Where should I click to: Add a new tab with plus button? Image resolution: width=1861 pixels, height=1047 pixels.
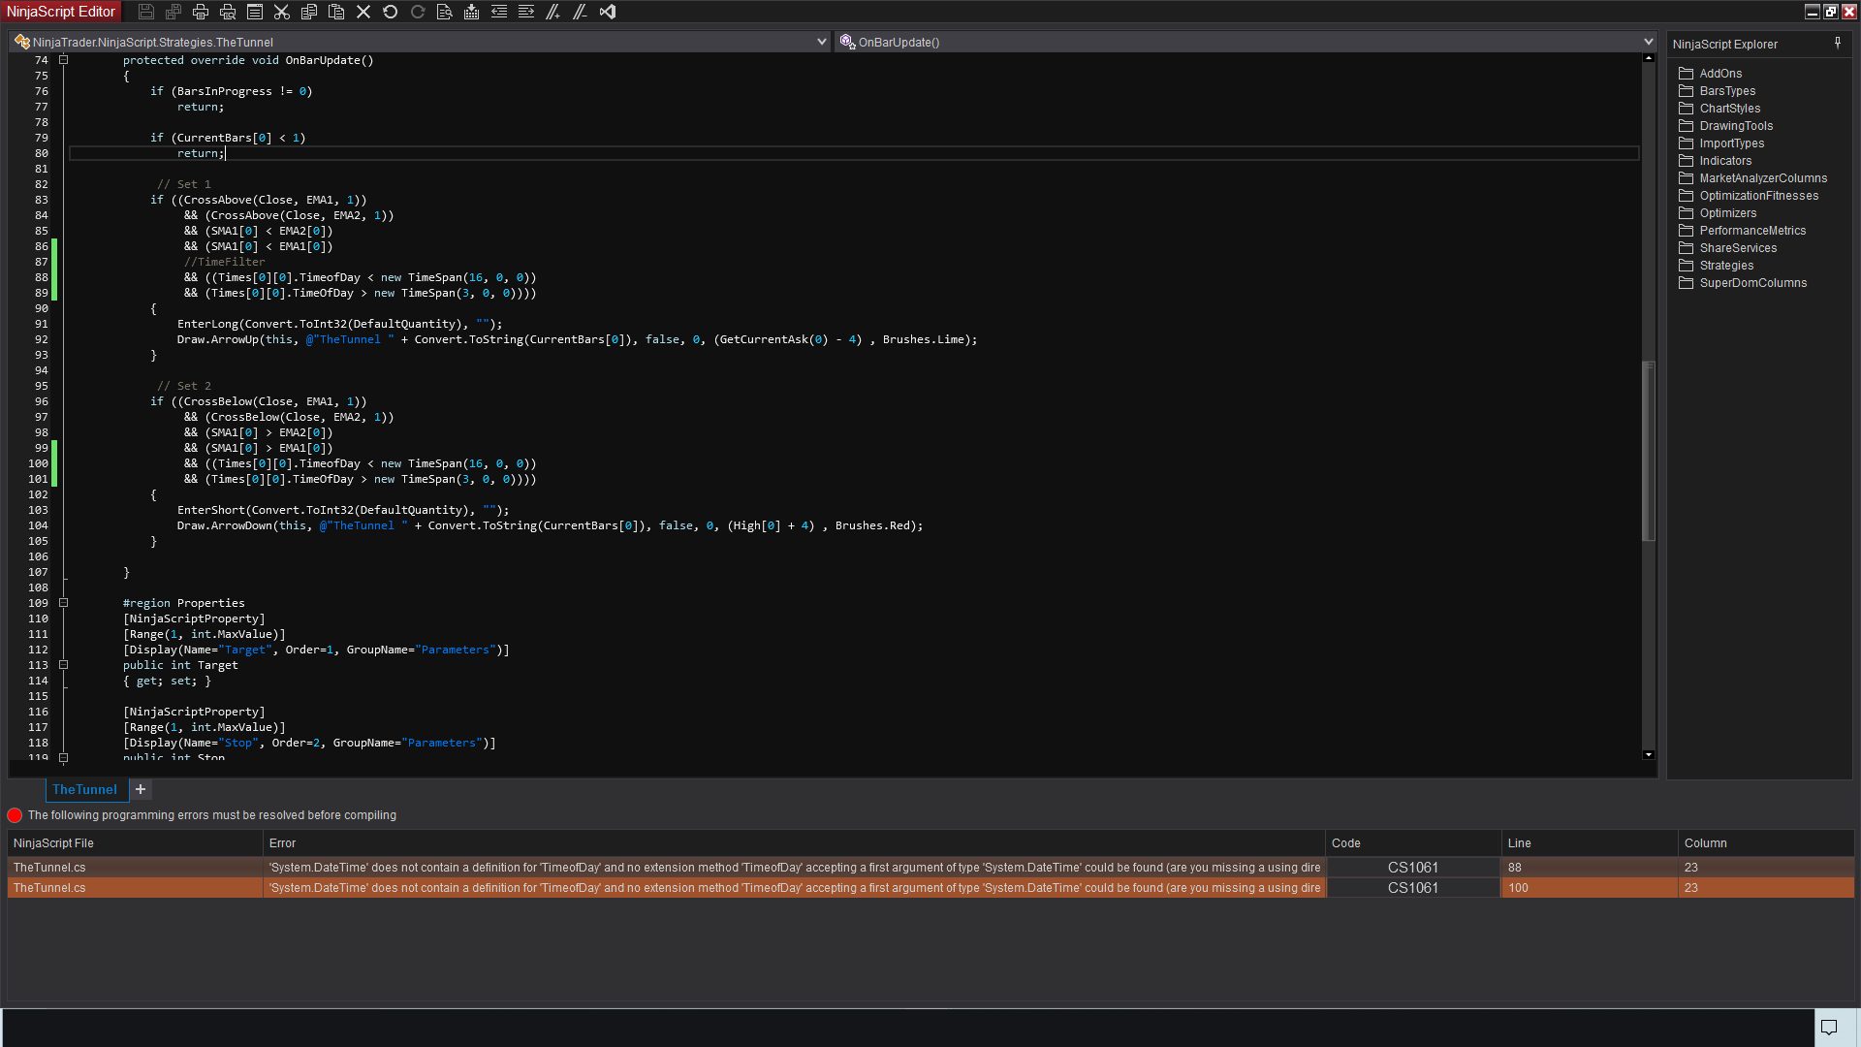141,789
